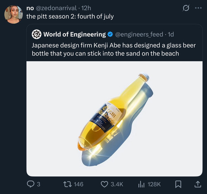Click the @engineers_feed handle

(139, 34)
